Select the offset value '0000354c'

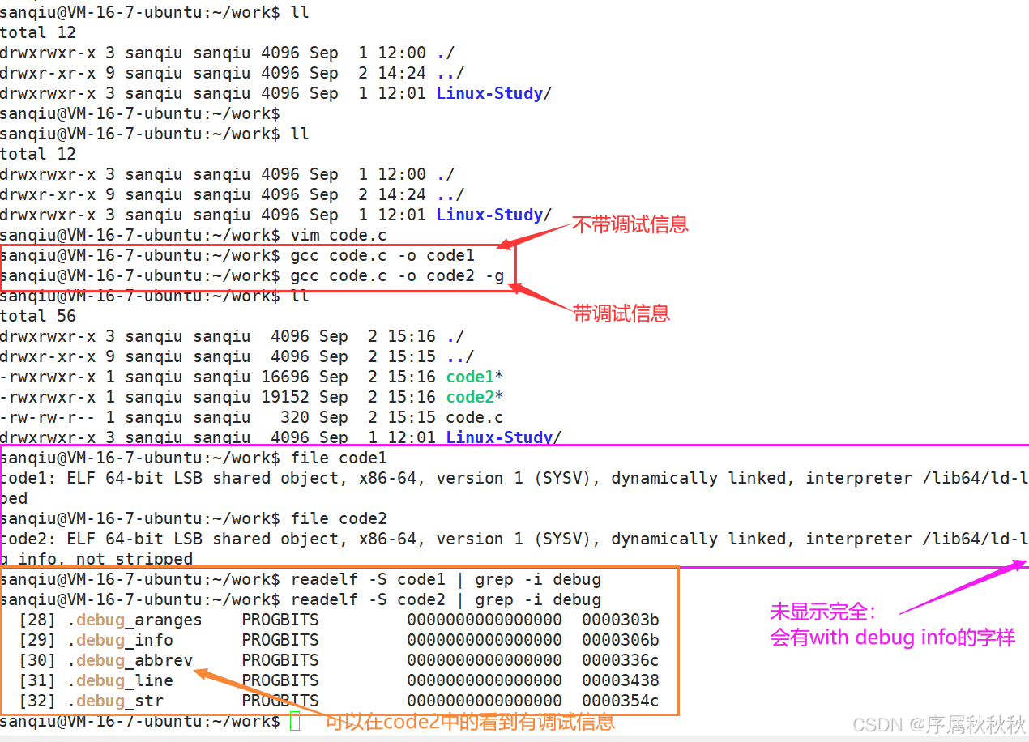click(621, 701)
